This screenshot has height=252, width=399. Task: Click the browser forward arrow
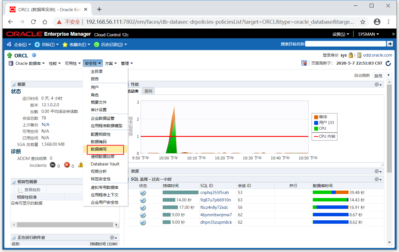pyautogui.click(x=22, y=22)
